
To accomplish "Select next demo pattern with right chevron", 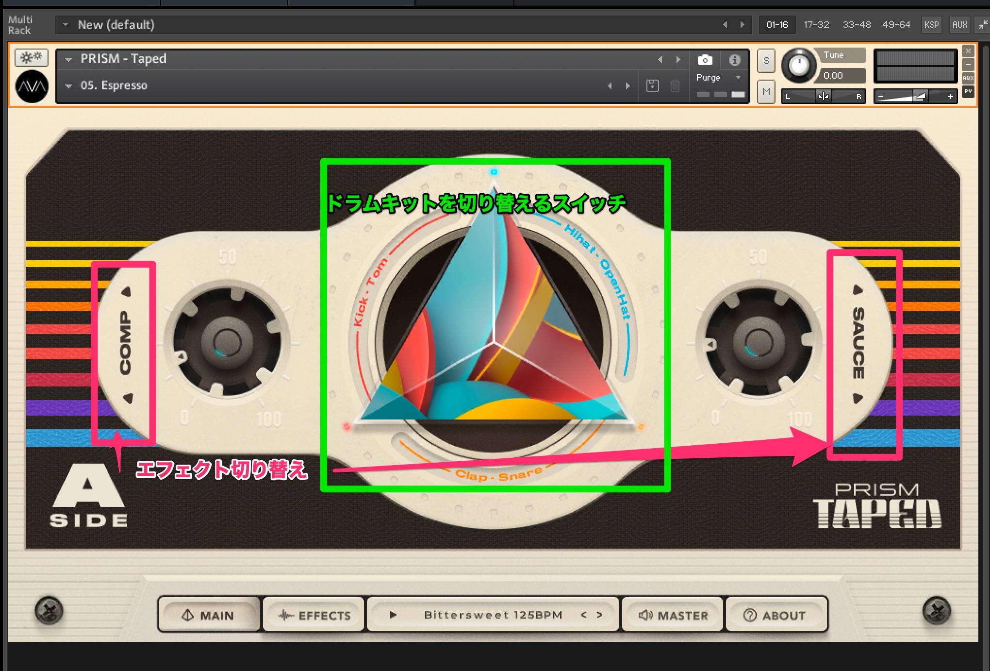I will [x=599, y=615].
